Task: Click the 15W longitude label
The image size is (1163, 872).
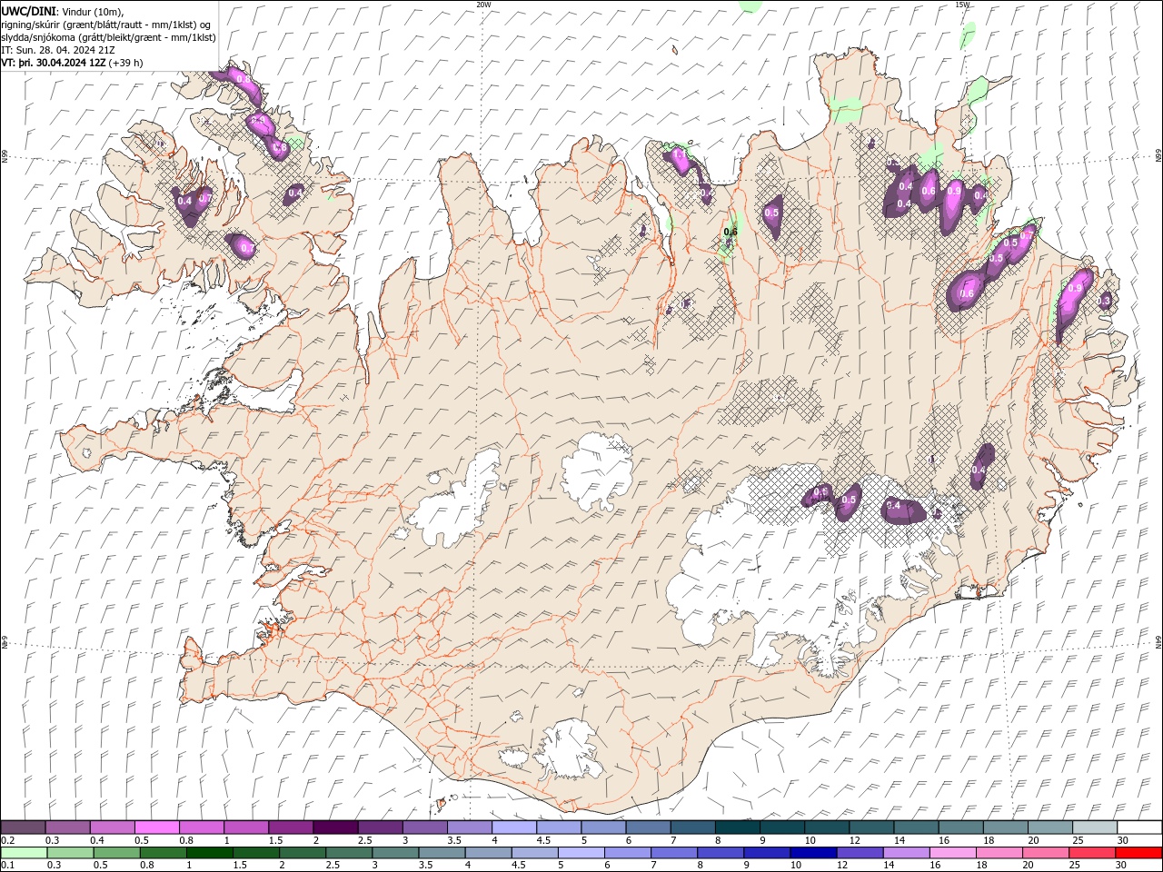Action: point(962,5)
